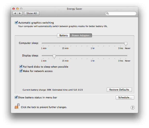This screenshot has width=149, height=128.
Task: Open the Schedule... dialog
Action: tap(125, 98)
